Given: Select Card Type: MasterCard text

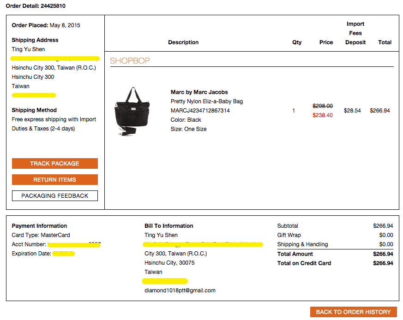Looking at the screenshot, I should (41, 235).
